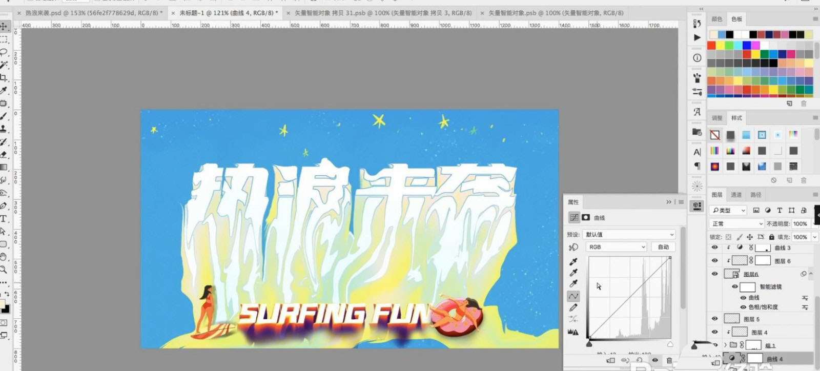This screenshot has width=820, height=371.
Task: Toggle 曲线 smart filter visibility
Action: tap(743, 298)
